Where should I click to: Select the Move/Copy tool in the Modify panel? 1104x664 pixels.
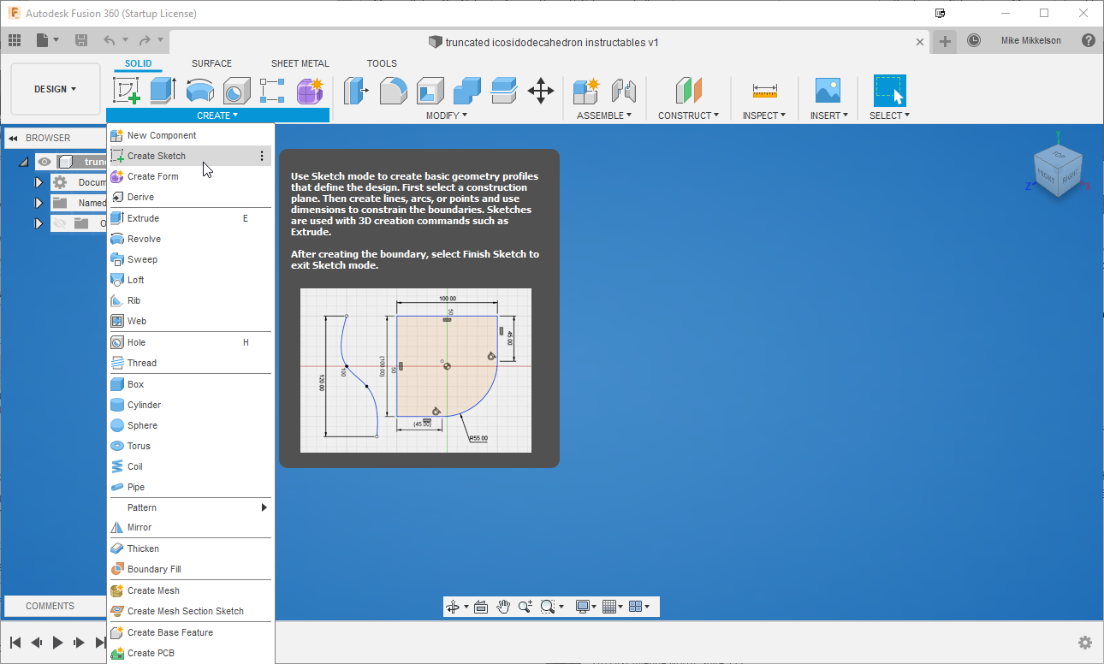pos(540,90)
